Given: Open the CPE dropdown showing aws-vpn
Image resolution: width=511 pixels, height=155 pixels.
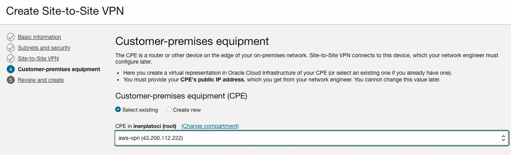Looking at the screenshot, I should point(312,138).
